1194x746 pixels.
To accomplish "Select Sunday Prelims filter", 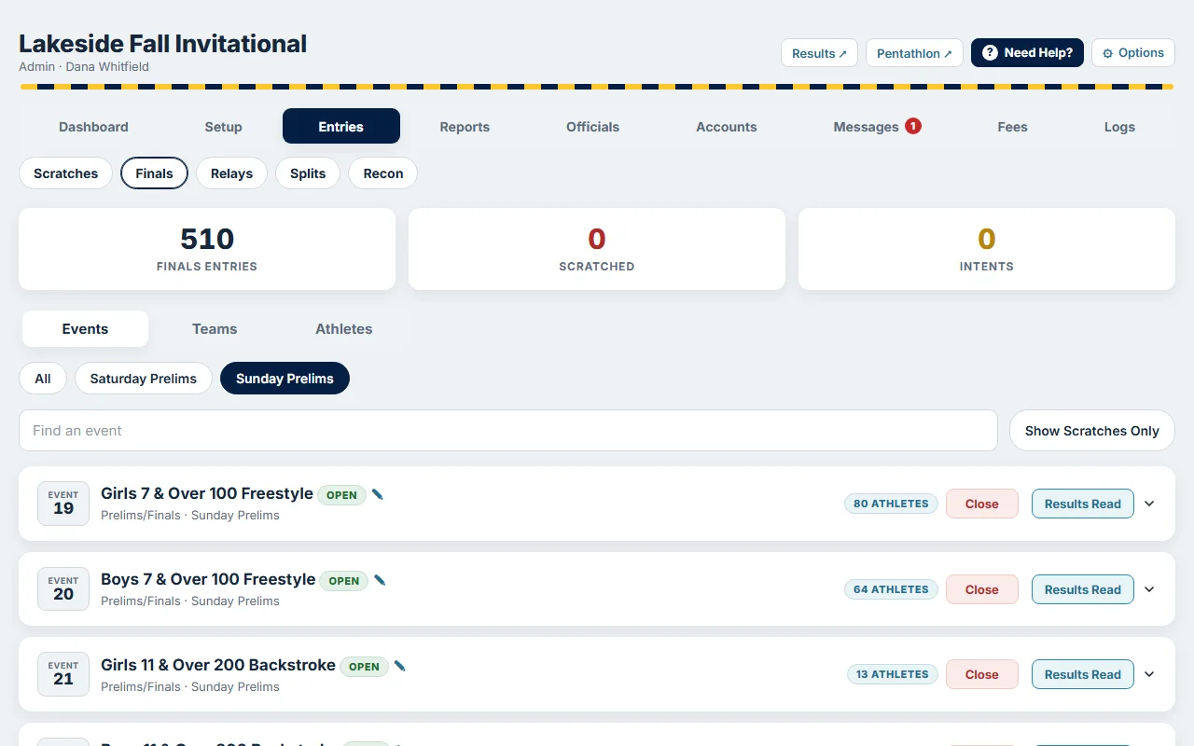I will pyautogui.click(x=285, y=379).
